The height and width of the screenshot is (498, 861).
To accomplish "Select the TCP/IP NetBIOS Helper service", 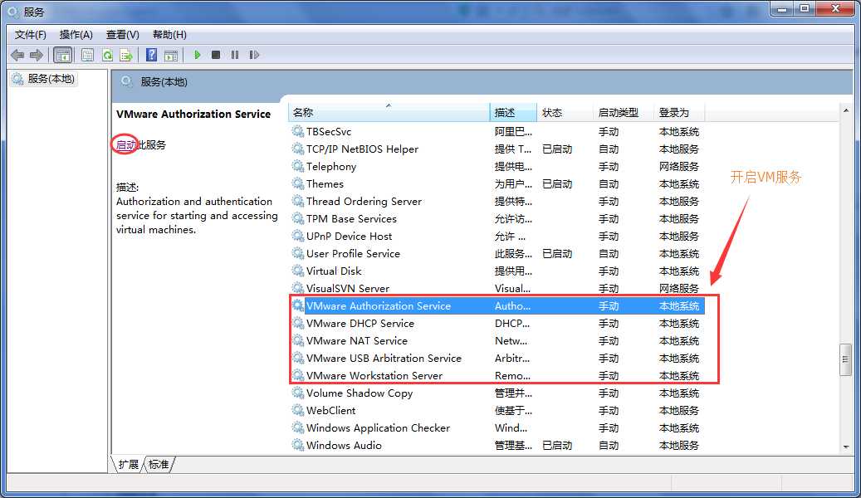I will coord(497,149).
